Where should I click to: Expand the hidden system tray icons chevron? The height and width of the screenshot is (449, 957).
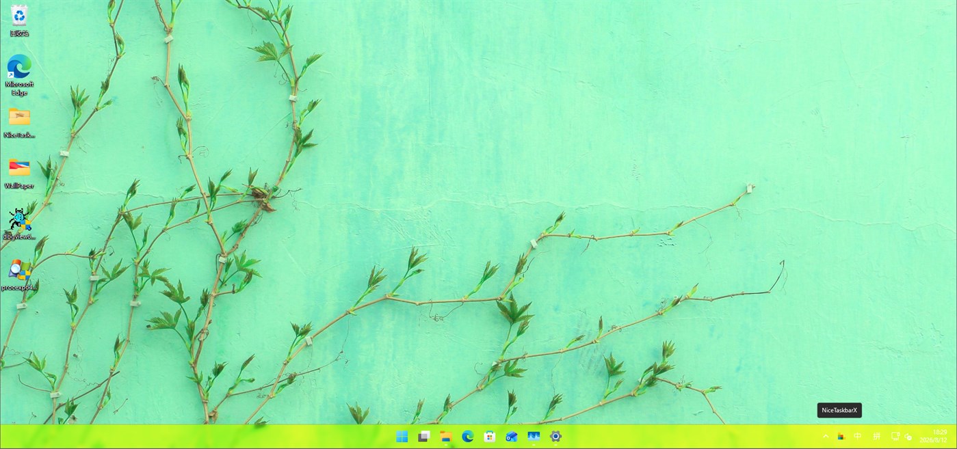[x=826, y=437]
